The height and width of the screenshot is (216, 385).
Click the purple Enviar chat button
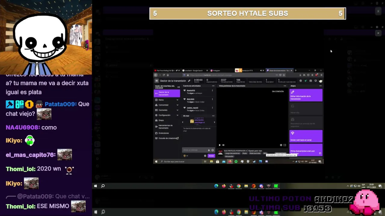coord(211,156)
